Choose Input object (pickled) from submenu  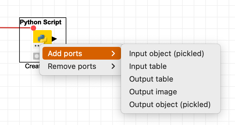167,54
